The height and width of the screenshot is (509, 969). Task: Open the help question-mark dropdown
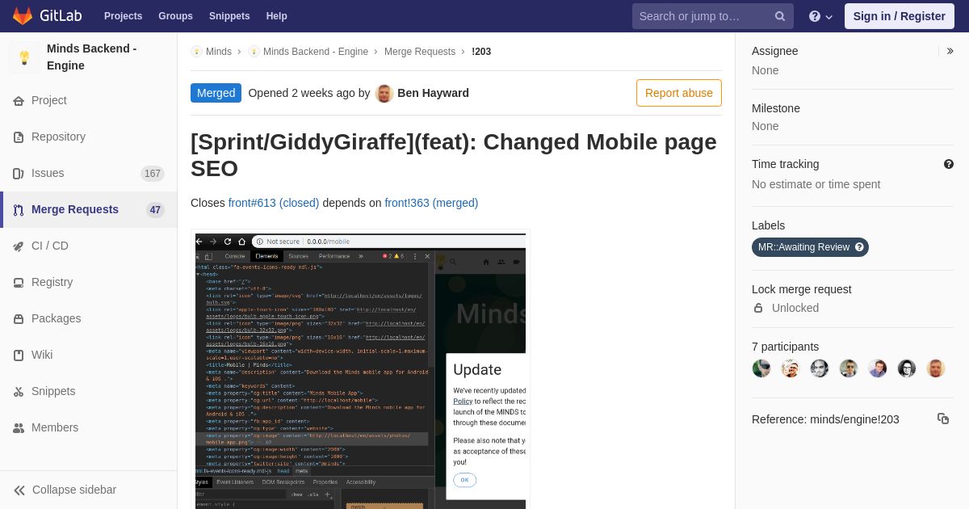coord(820,16)
